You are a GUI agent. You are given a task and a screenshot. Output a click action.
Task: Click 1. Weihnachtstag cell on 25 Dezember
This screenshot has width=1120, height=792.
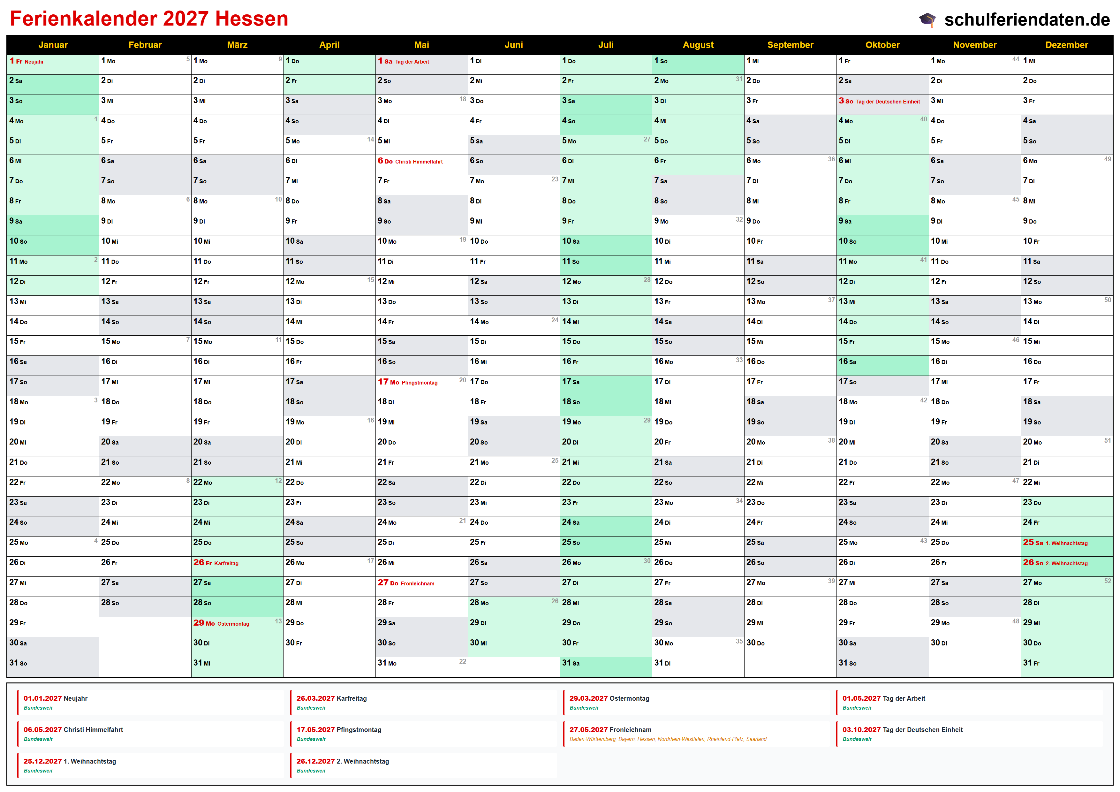pos(1066,543)
